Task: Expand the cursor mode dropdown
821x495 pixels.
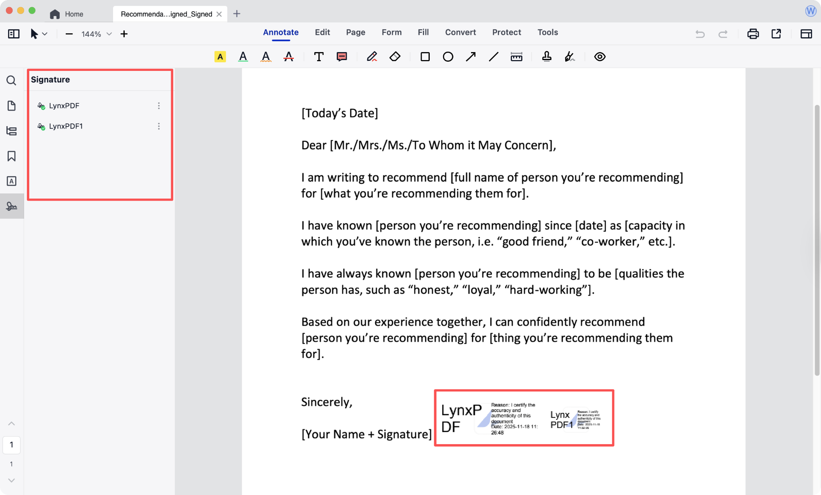Action: point(45,34)
